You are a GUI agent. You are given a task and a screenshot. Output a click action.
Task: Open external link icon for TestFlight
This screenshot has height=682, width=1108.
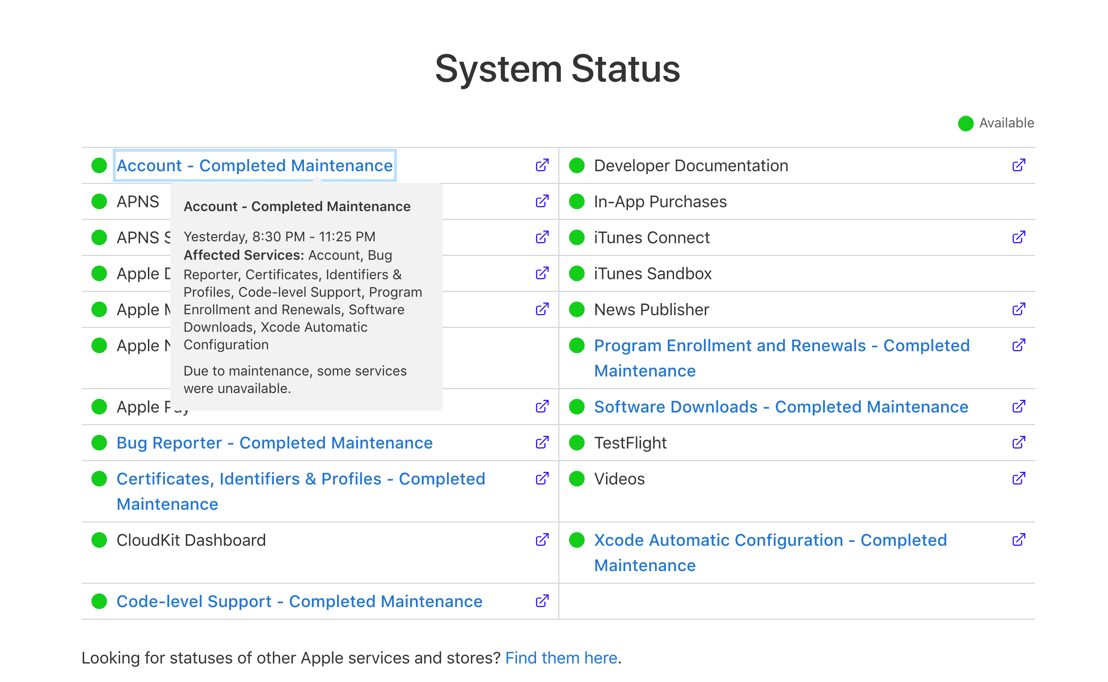1019,443
